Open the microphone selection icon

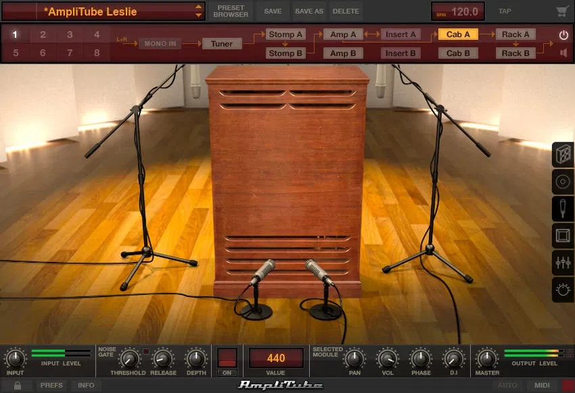[x=563, y=209]
